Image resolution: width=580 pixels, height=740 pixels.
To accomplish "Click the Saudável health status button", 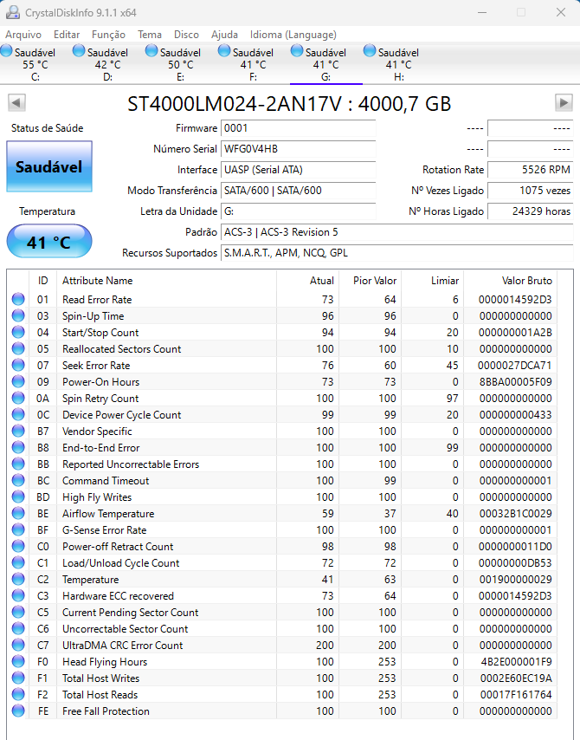I will click(49, 166).
